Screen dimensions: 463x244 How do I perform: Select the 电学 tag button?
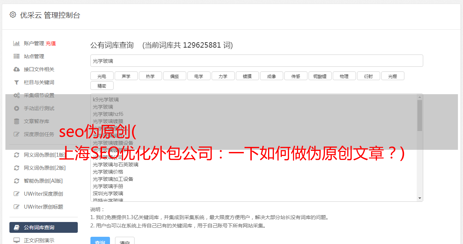pos(199,76)
